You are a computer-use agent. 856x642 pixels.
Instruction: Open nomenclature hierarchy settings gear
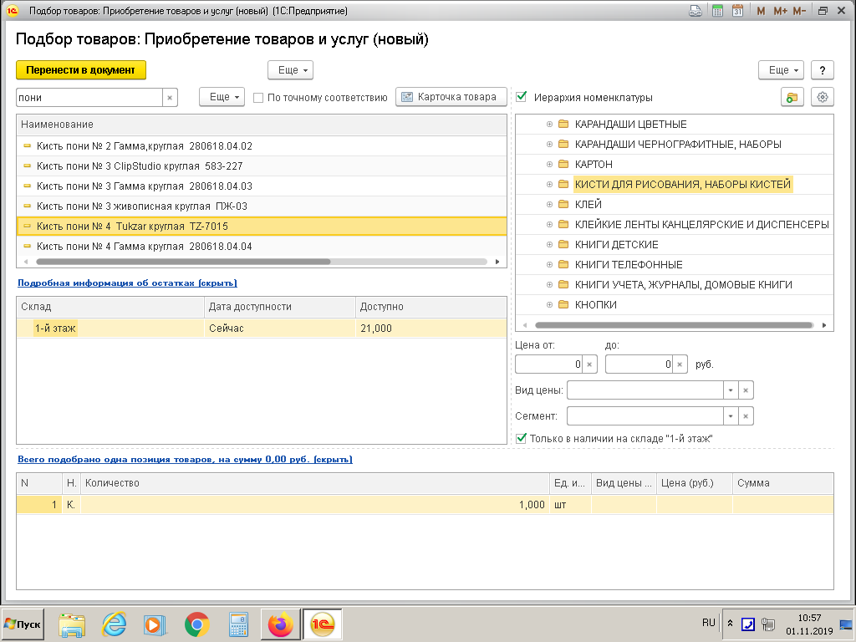click(823, 97)
